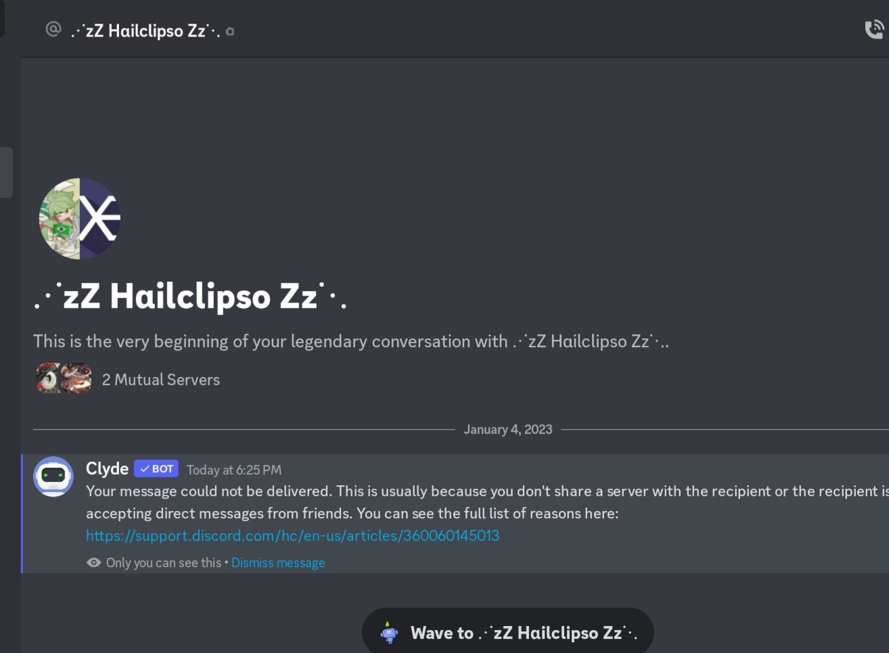This screenshot has height=653, width=889.
Task: Click the offline status dot in header
Action: pyautogui.click(x=230, y=31)
